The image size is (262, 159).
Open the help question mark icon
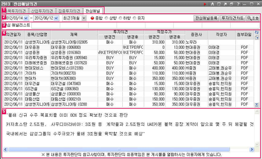click(x=238, y=4)
